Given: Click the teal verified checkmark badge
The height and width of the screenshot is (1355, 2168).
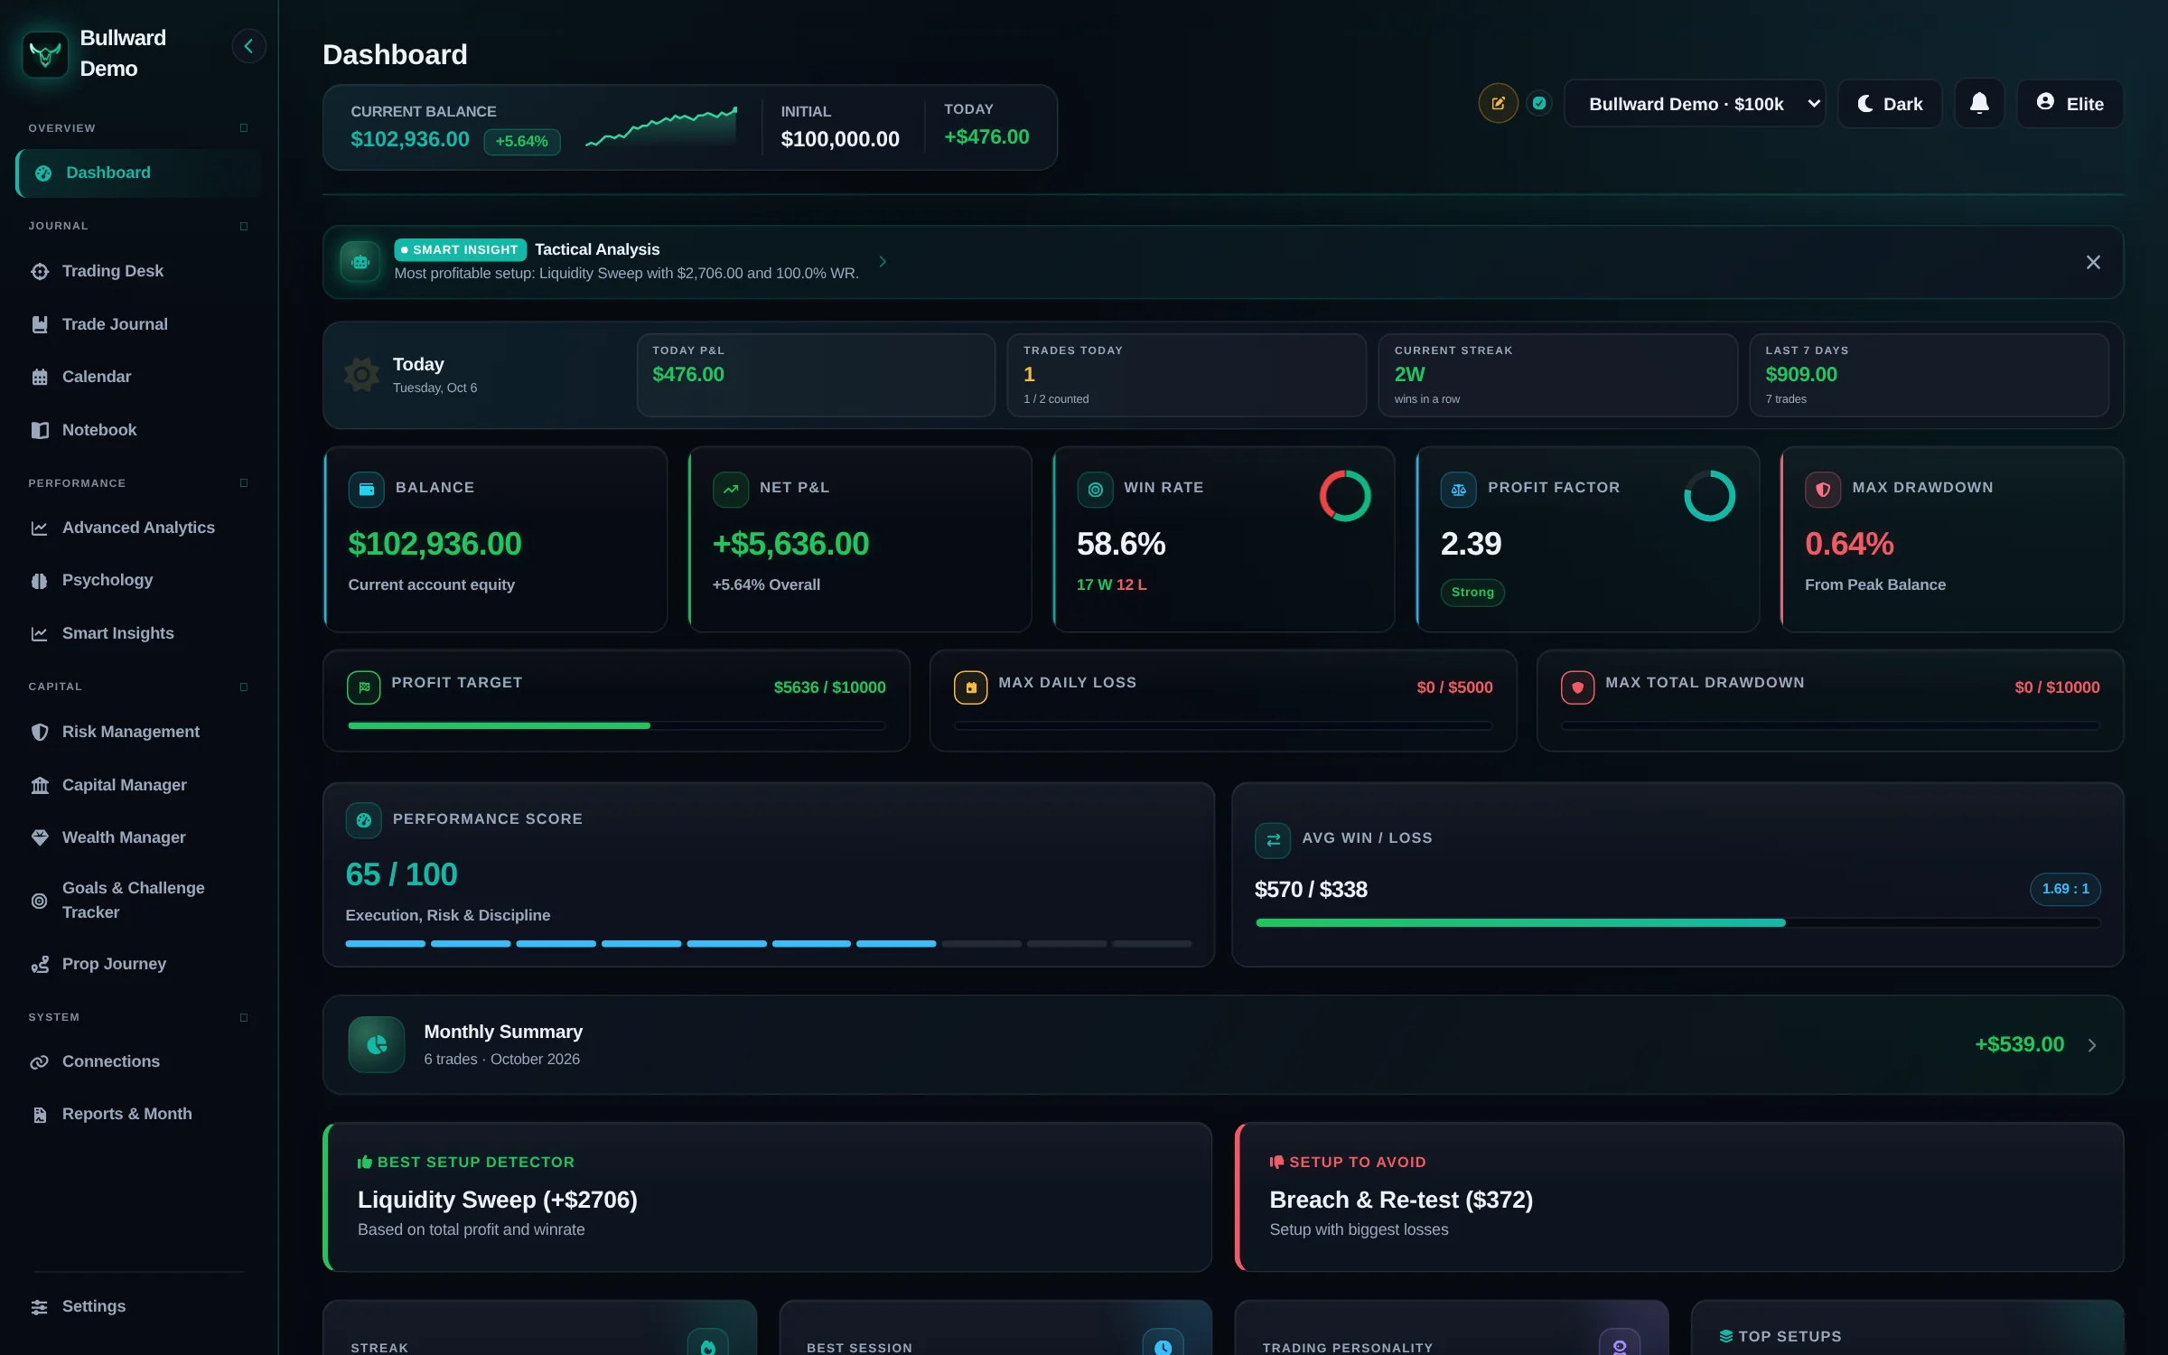Looking at the screenshot, I should tap(1539, 103).
